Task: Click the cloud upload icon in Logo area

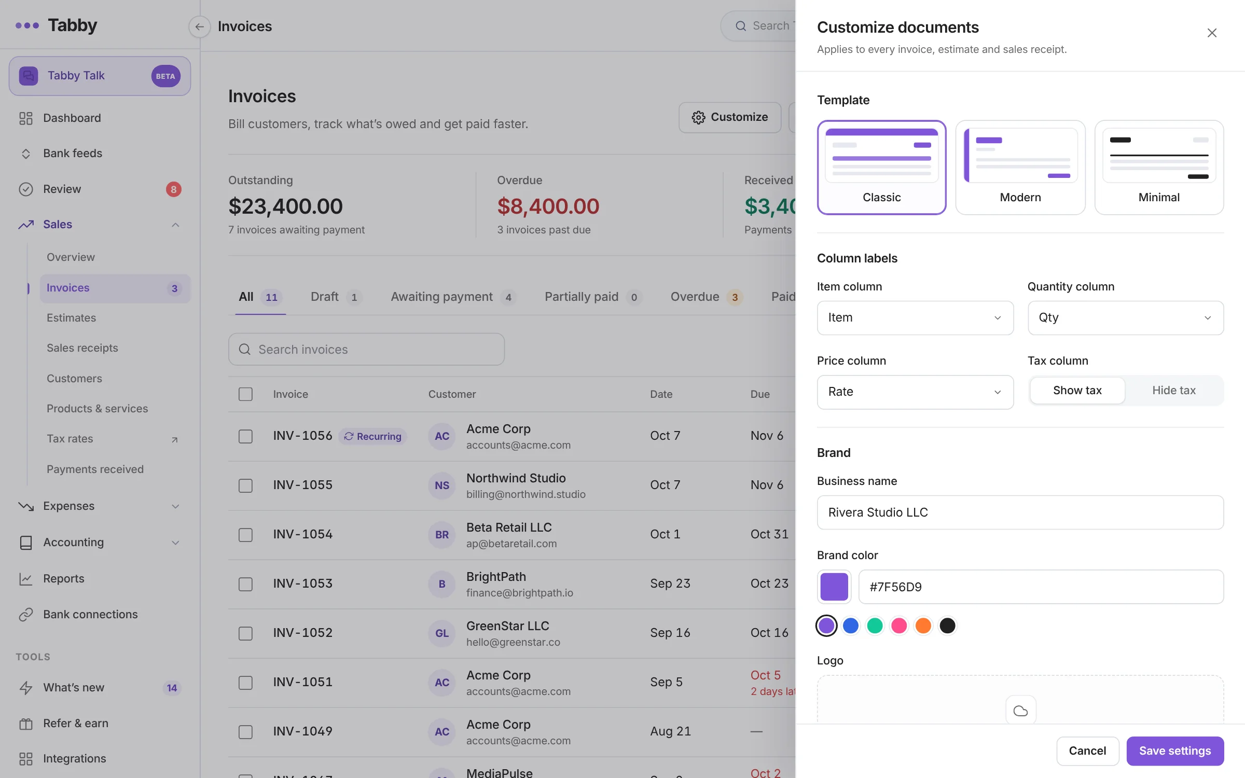Action: pos(1020,711)
